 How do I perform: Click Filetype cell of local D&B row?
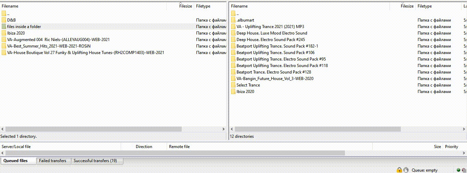pos(211,20)
